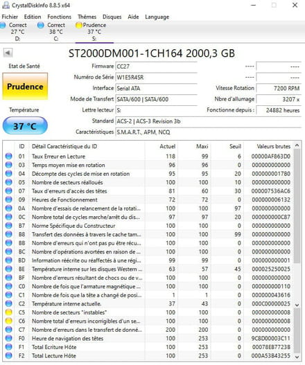Click the status icon for attribute F2

(x=8, y=356)
